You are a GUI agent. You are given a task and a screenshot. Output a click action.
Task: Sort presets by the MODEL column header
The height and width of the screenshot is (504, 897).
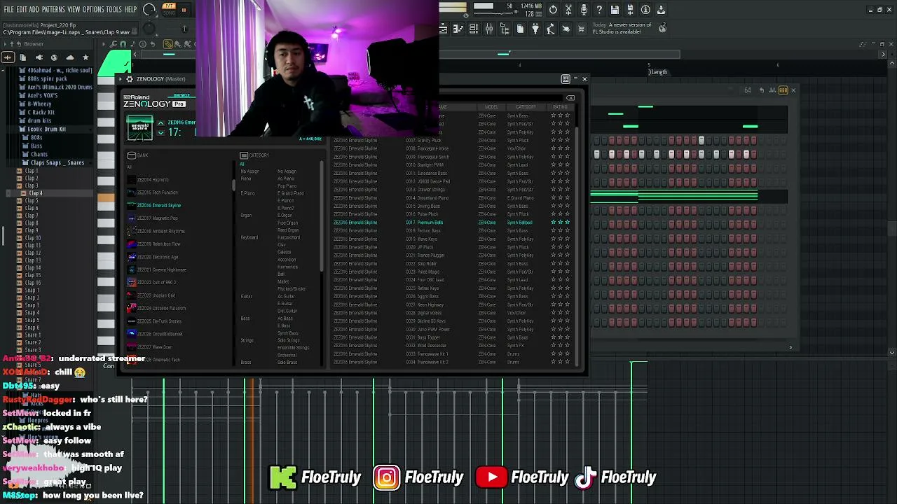tap(491, 107)
